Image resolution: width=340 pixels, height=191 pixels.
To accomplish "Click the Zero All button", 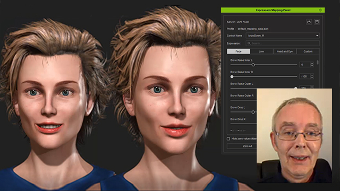I will pos(248,146).
